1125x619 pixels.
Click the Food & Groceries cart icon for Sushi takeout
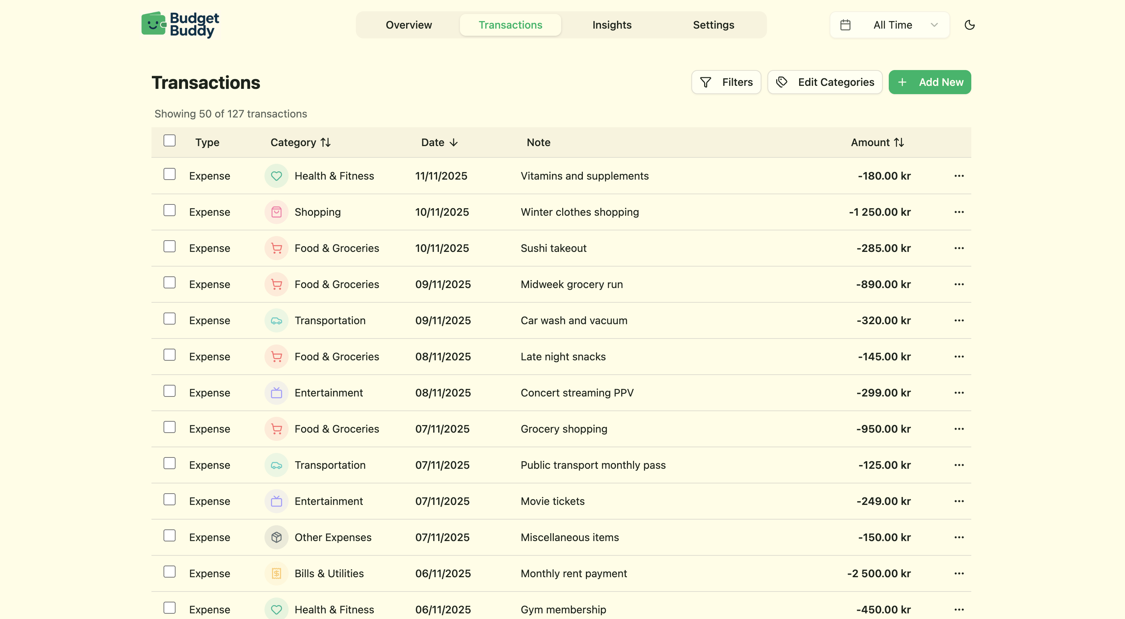click(x=276, y=248)
